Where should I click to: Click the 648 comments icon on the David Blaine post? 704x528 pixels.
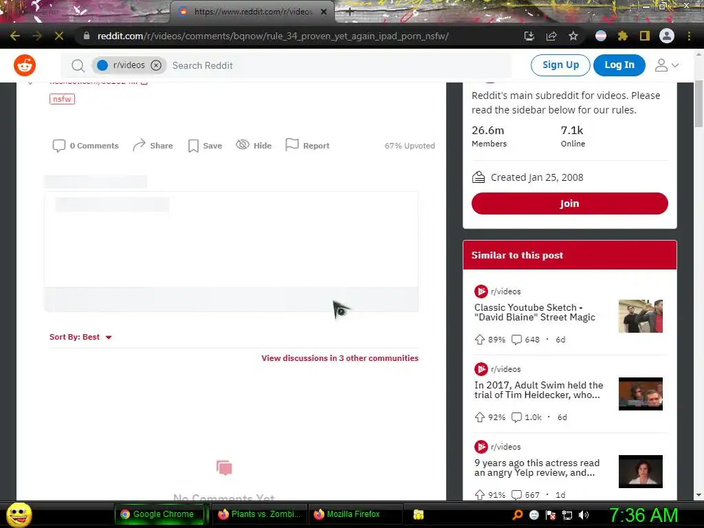[517, 340]
